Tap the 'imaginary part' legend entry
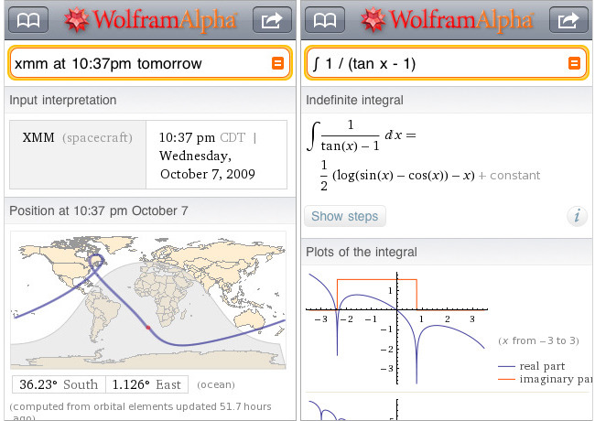This screenshot has width=595, height=421. pyautogui.click(x=545, y=379)
